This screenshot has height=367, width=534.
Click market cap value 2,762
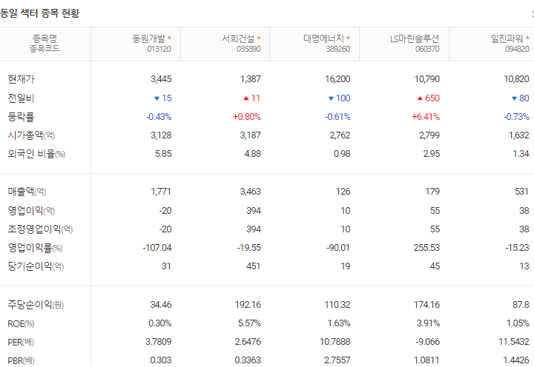pos(340,135)
